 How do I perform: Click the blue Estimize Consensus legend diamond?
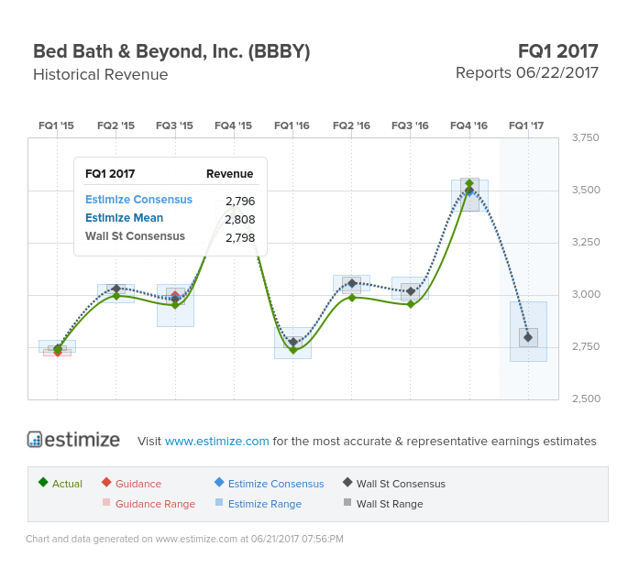(219, 482)
